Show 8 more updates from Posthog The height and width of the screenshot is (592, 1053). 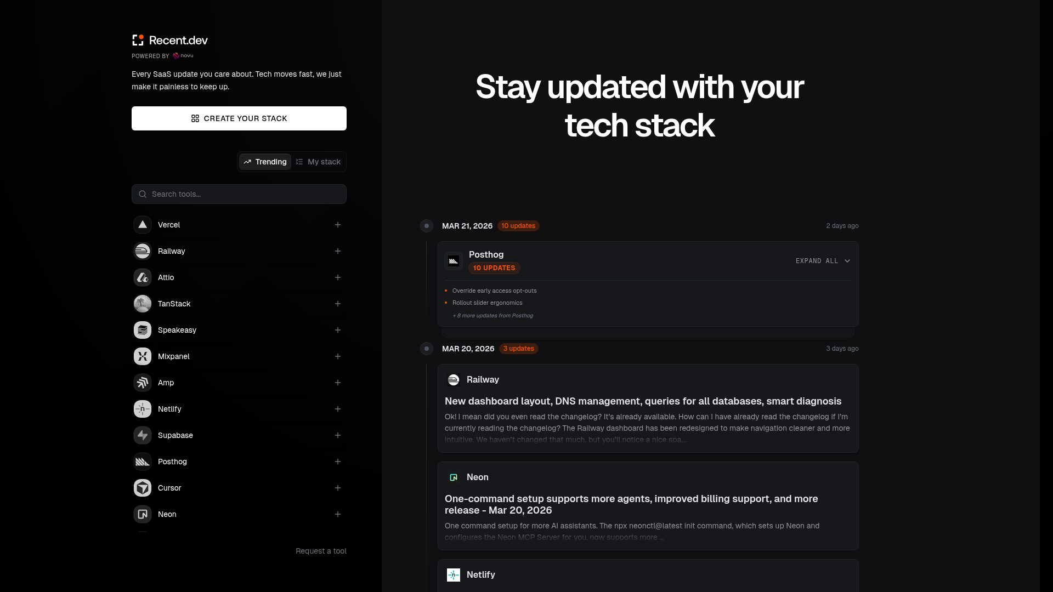(492, 316)
